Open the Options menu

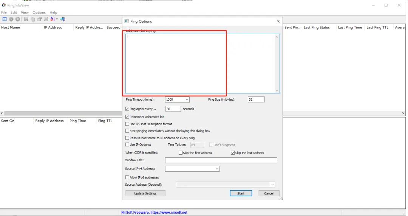click(x=39, y=12)
